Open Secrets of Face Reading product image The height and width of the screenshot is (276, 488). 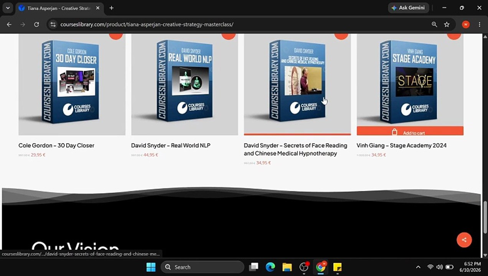(297, 84)
